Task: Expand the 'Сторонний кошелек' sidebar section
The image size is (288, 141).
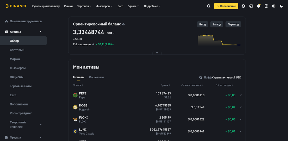Action: [40, 124]
